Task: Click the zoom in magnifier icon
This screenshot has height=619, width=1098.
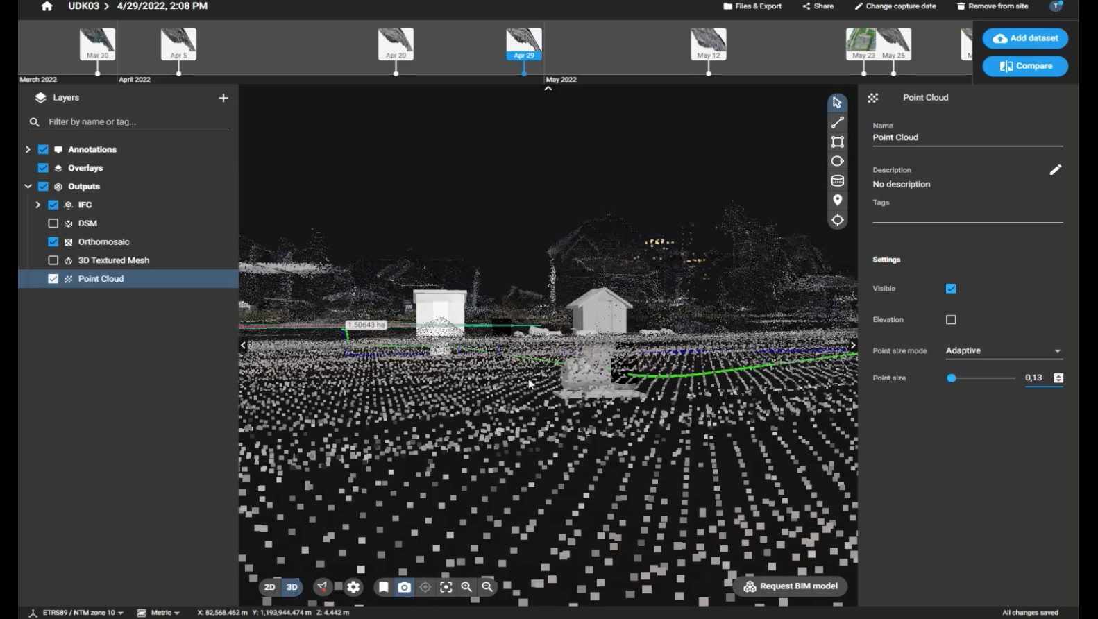Action: pos(466,587)
